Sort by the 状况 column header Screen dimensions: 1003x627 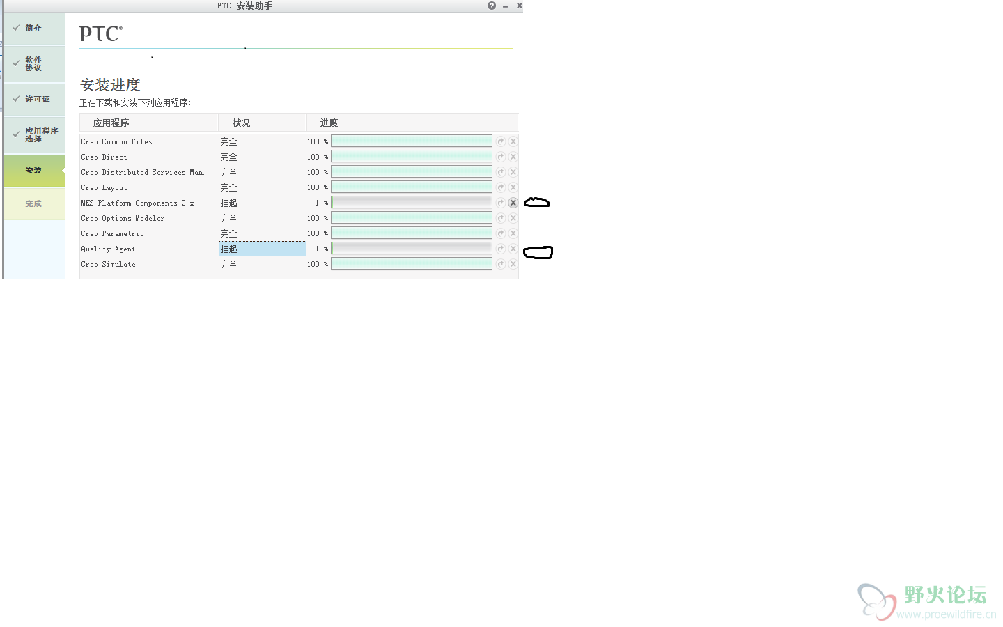[263, 123]
